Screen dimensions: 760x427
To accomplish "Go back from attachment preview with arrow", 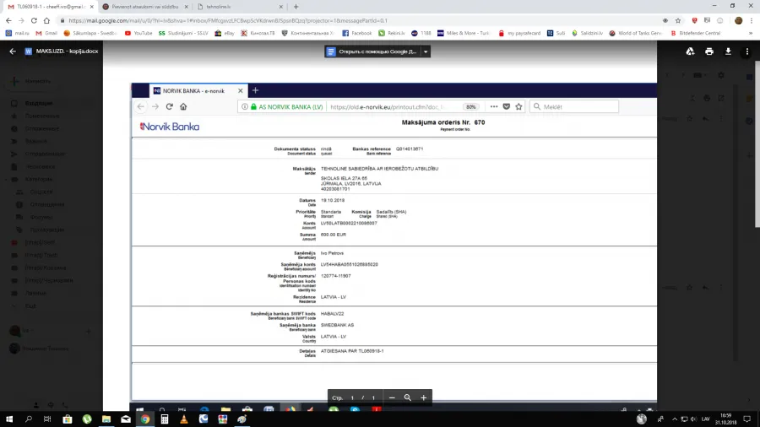I will (13, 51).
